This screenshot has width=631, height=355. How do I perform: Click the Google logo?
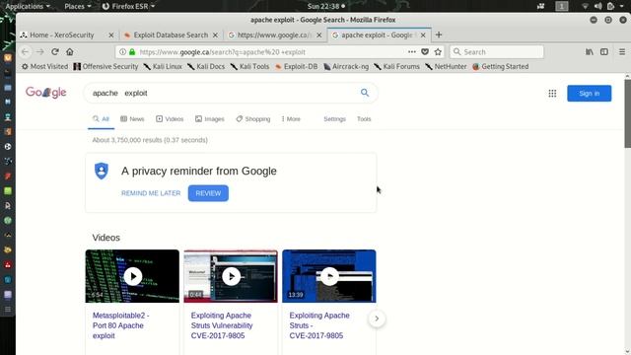46,93
